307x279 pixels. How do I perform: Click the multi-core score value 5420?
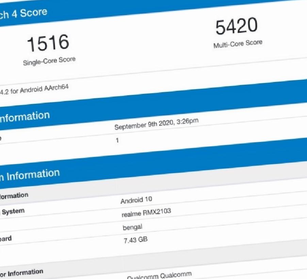click(x=237, y=26)
